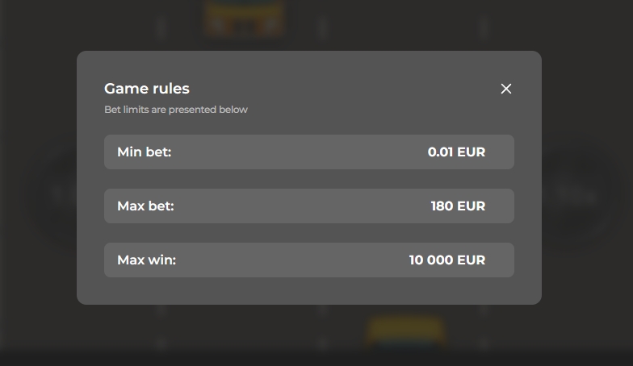Select the 'Bet limits are presented below' text

pos(176,110)
